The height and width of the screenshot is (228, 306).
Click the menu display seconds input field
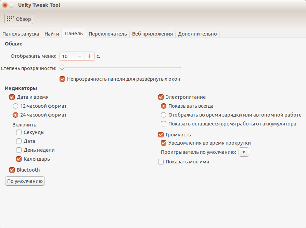[67, 56]
